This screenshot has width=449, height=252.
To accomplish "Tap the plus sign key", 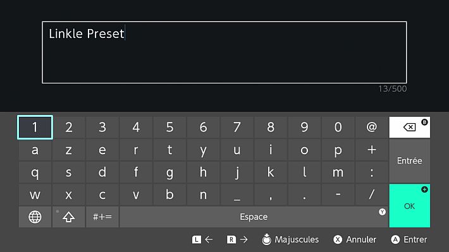I will pyautogui.click(x=371, y=150).
